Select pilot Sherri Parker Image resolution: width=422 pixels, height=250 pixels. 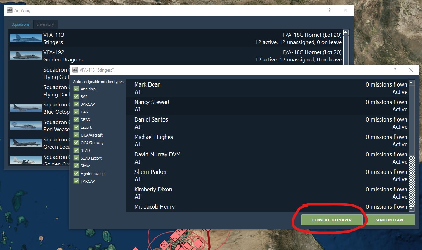point(267,176)
